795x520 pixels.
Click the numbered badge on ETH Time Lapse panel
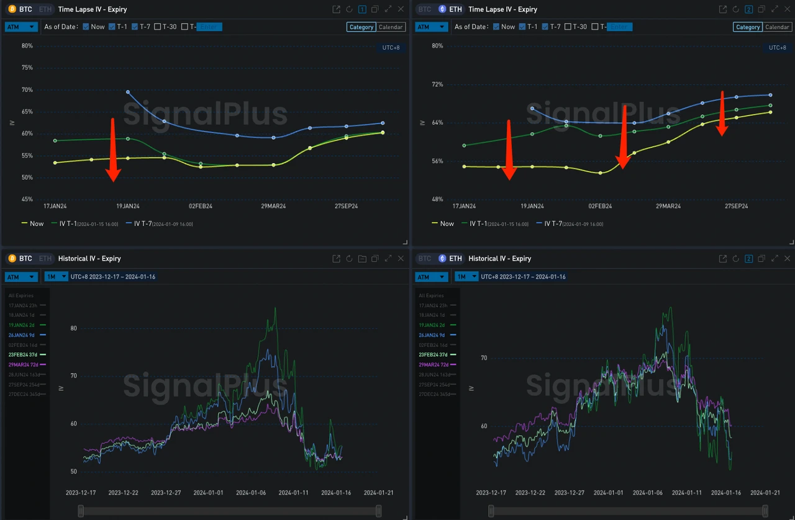click(749, 9)
